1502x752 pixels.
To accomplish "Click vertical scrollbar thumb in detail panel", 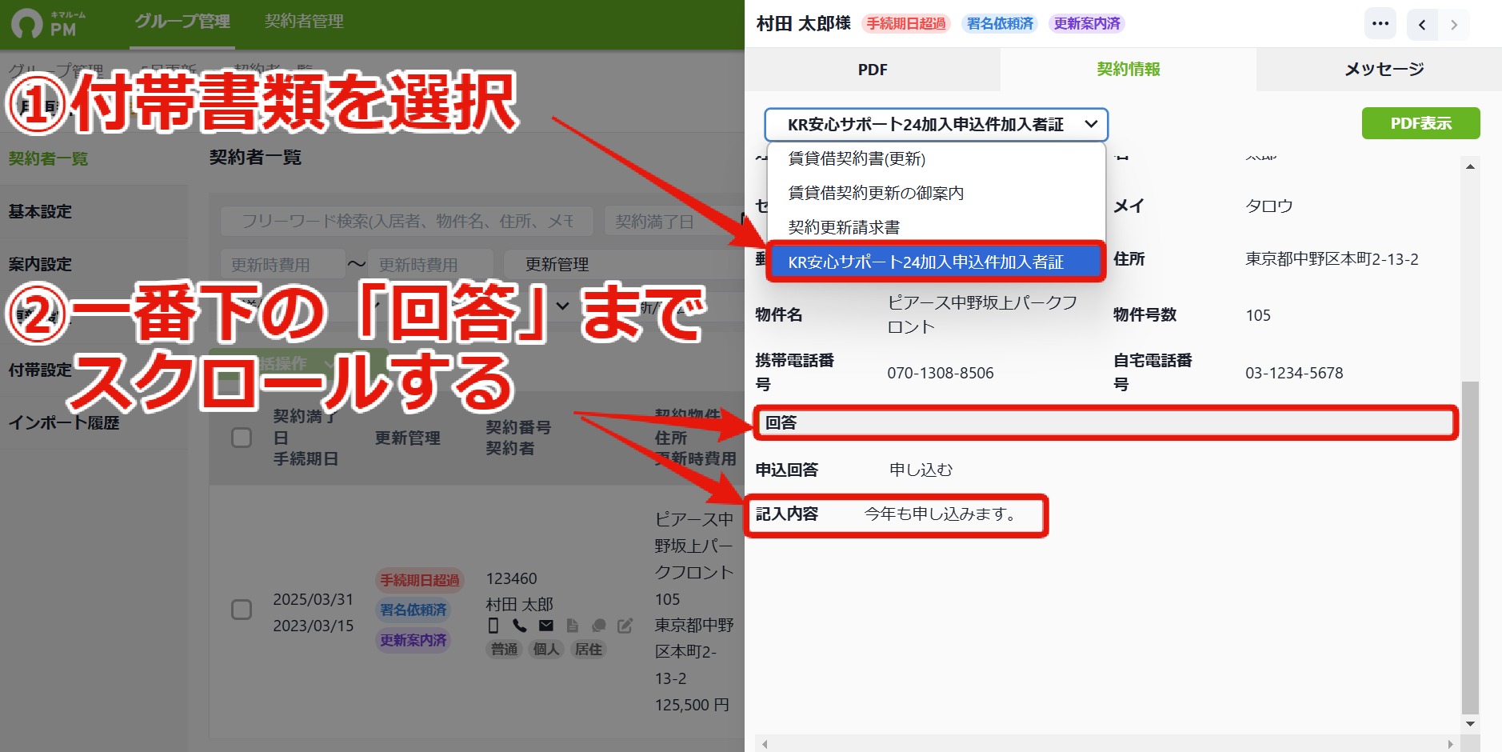I will coord(1470,546).
